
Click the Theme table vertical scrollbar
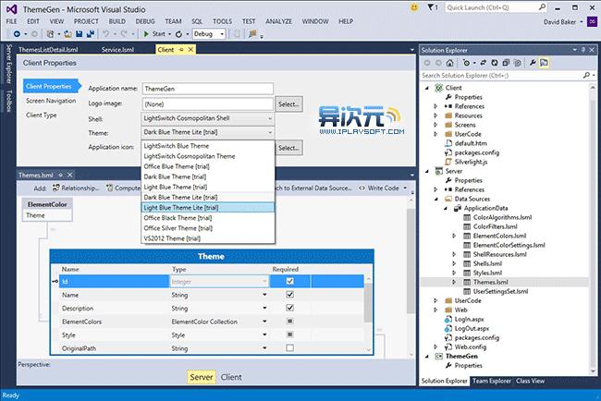(368, 314)
